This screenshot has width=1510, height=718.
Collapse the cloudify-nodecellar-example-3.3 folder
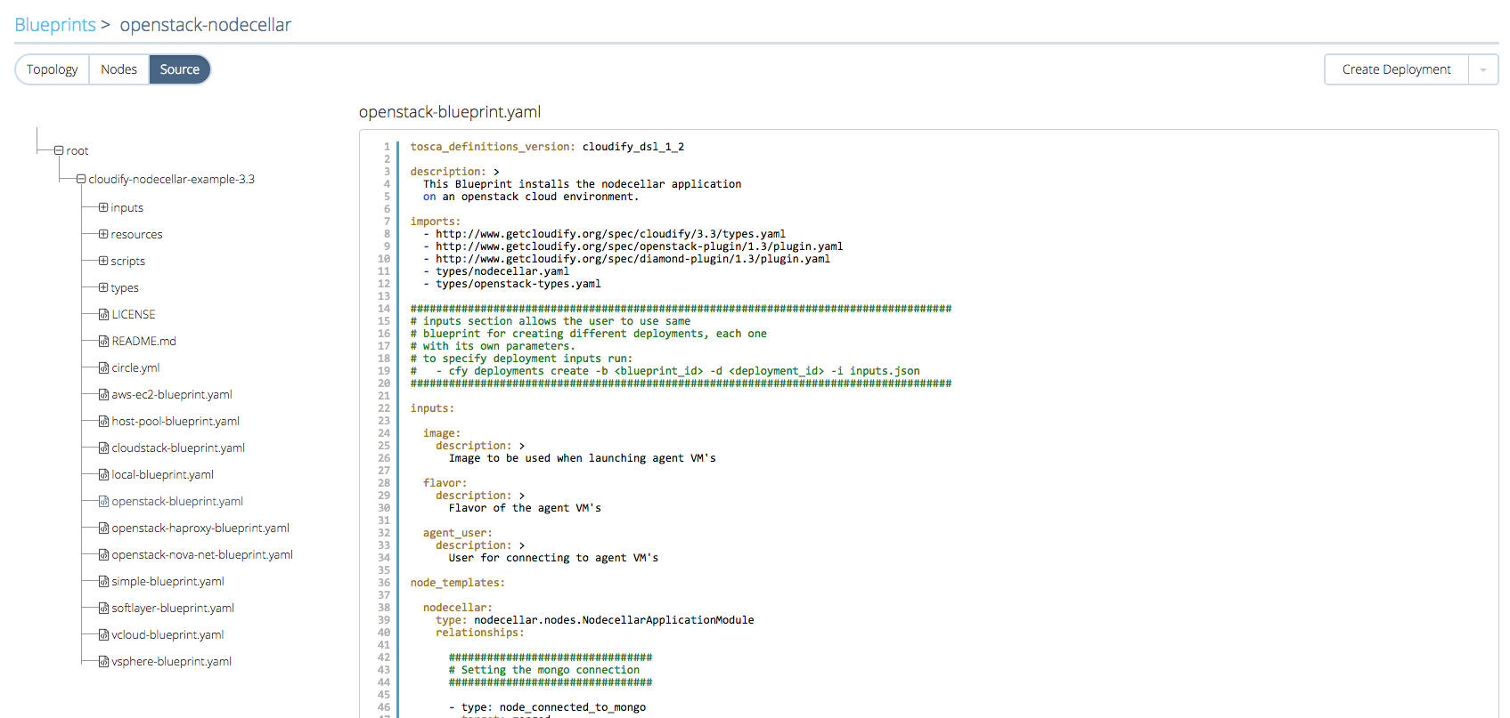(81, 179)
